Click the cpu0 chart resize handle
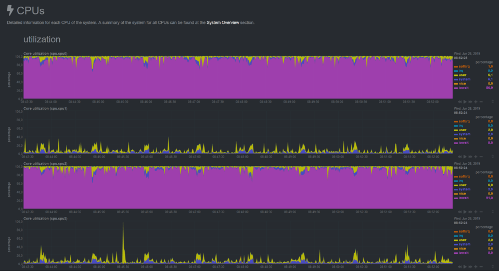 pos(493,102)
